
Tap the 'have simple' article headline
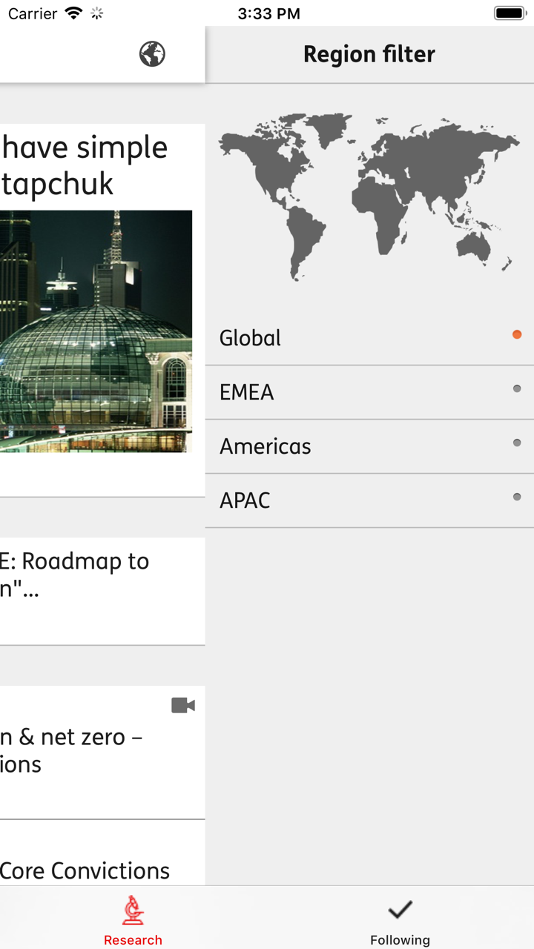pyautogui.click(x=85, y=165)
